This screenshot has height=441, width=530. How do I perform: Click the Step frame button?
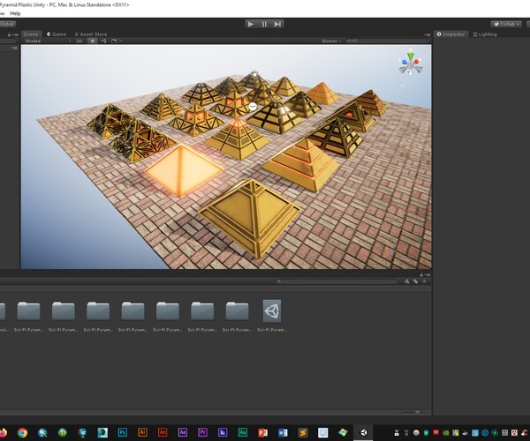pos(277,24)
